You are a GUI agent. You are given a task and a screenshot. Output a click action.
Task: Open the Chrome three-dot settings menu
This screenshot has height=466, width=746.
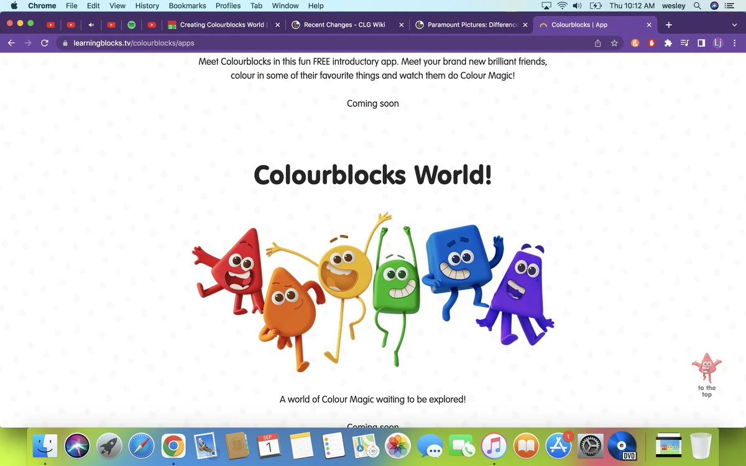point(735,43)
